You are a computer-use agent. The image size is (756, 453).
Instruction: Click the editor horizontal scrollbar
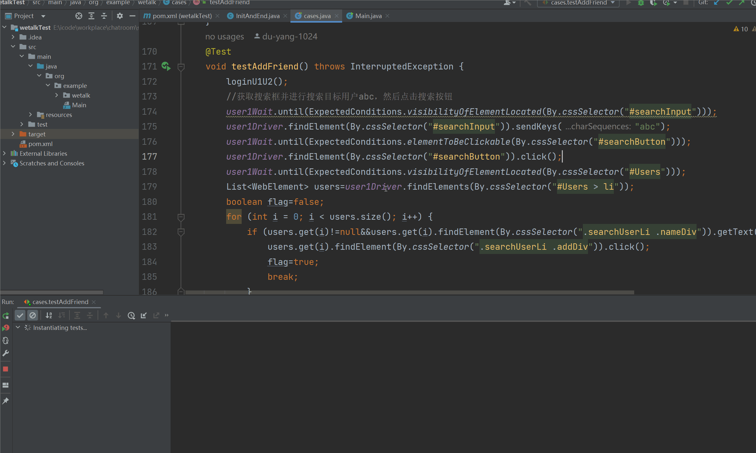click(x=409, y=292)
